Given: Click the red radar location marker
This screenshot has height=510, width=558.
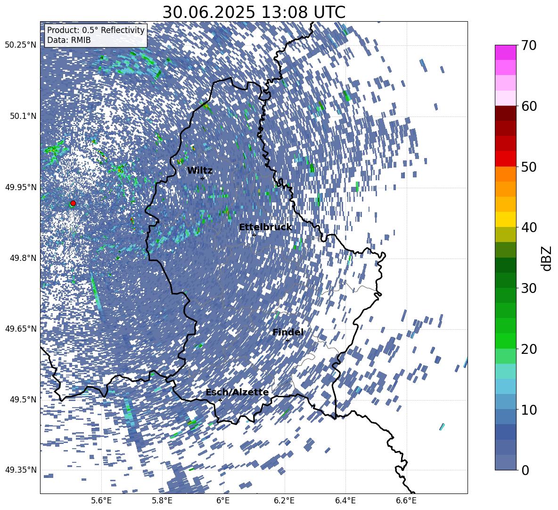Looking at the screenshot, I should coord(73,203).
